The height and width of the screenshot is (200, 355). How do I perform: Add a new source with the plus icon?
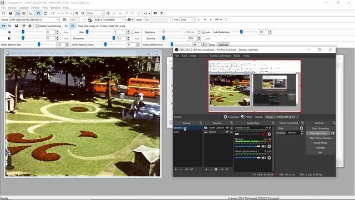pyautogui.click(x=206, y=169)
